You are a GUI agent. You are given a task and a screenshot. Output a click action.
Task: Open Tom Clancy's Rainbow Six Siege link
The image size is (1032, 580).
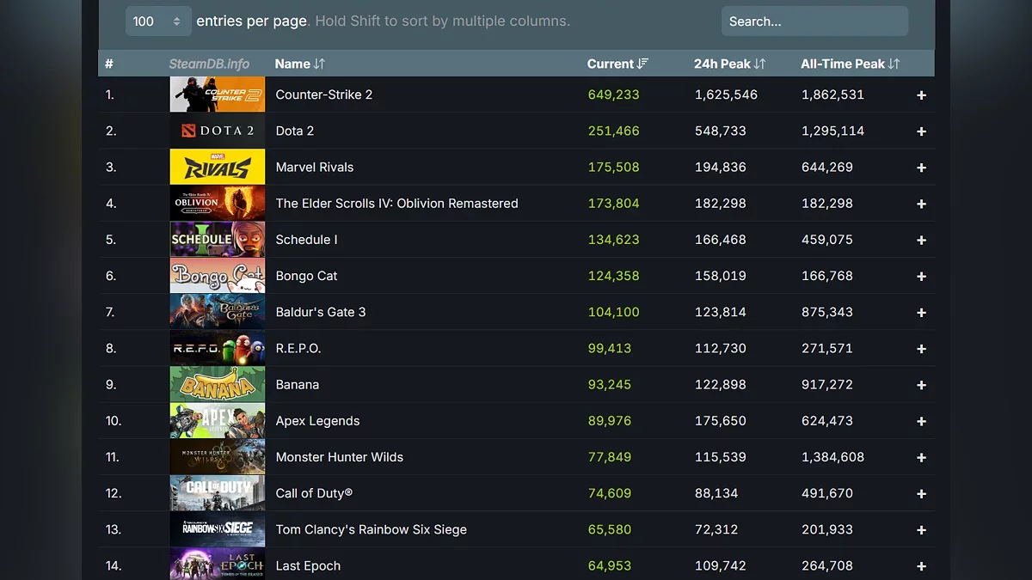tap(372, 529)
